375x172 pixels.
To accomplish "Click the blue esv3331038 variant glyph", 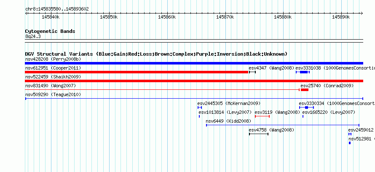I will pos(303,72).
